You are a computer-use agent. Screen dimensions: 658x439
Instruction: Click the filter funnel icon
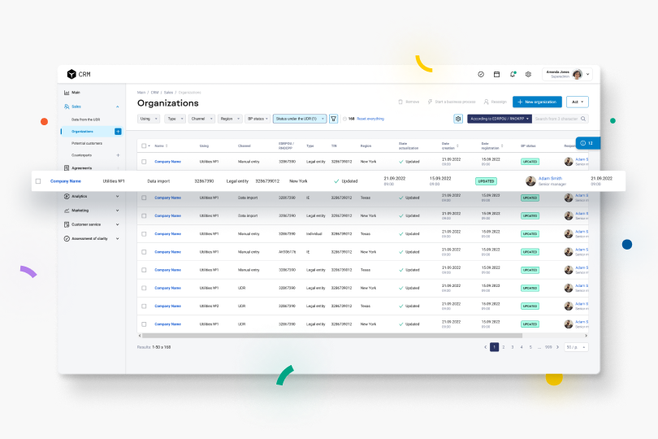click(333, 119)
